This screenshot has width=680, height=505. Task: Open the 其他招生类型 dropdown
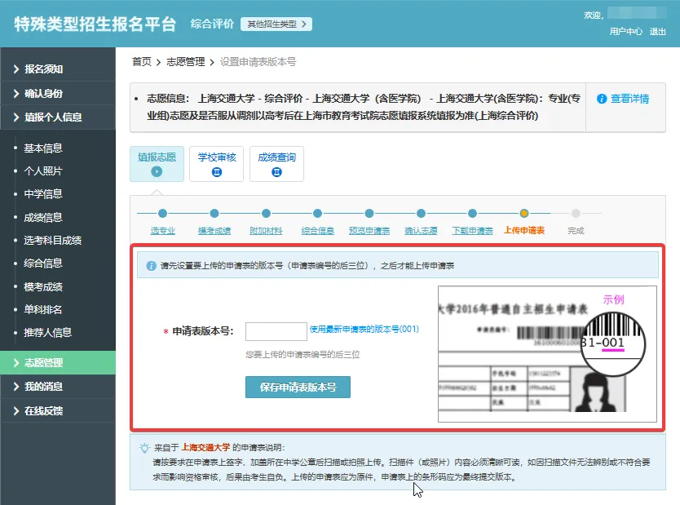pyautogui.click(x=276, y=24)
